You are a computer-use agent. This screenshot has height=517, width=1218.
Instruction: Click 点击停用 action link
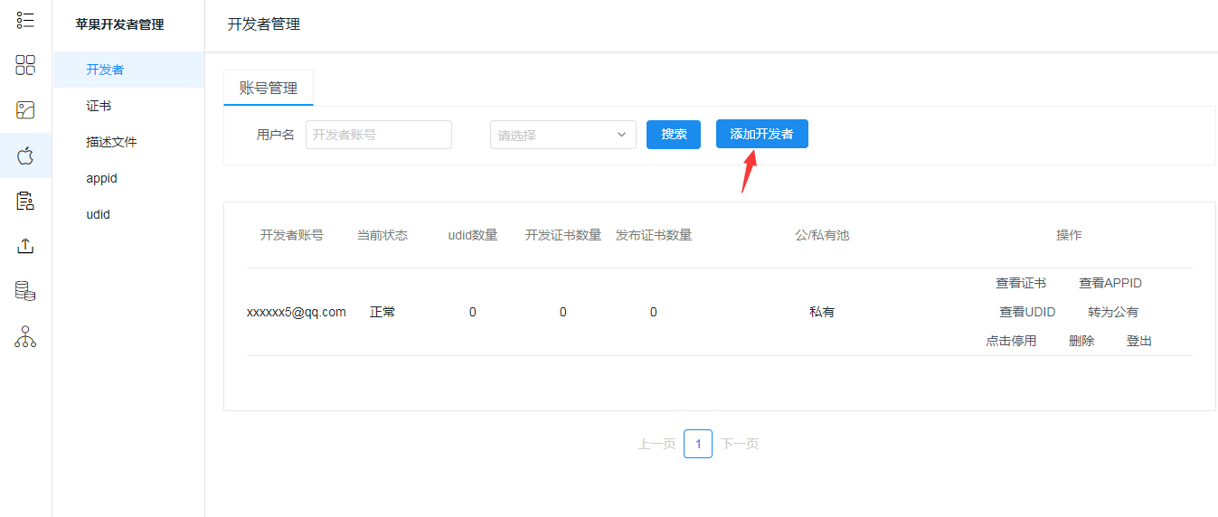tap(1011, 341)
